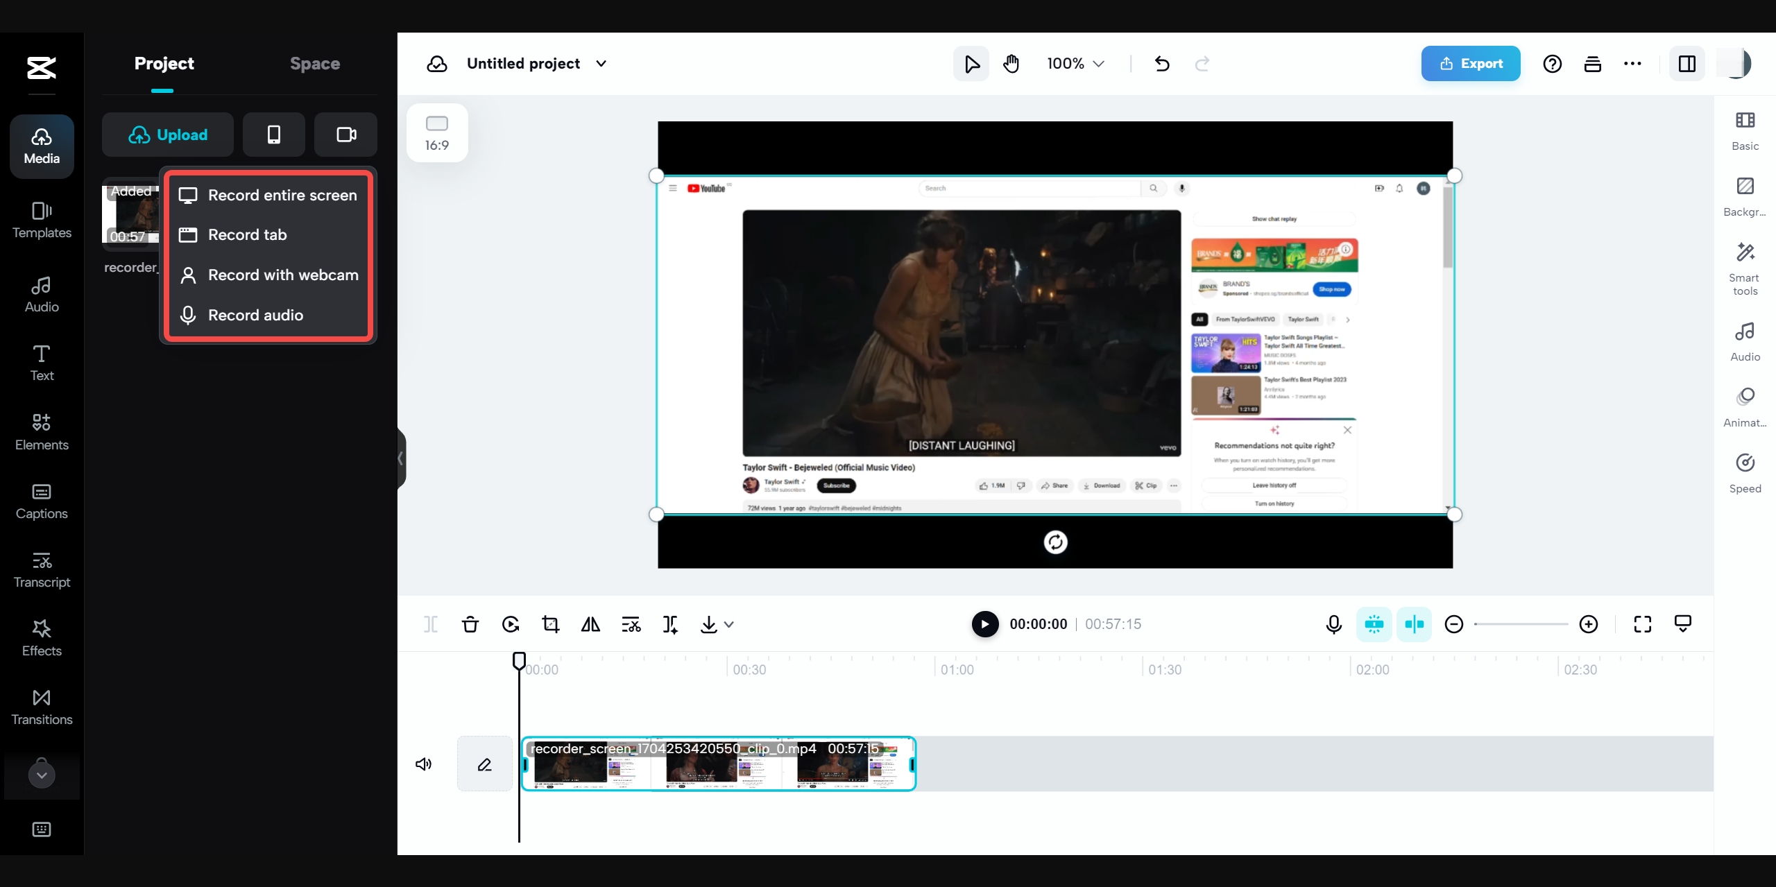Open the Audio panel in left sidebar
This screenshot has width=1776, height=887.
pyautogui.click(x=42, y=295)
